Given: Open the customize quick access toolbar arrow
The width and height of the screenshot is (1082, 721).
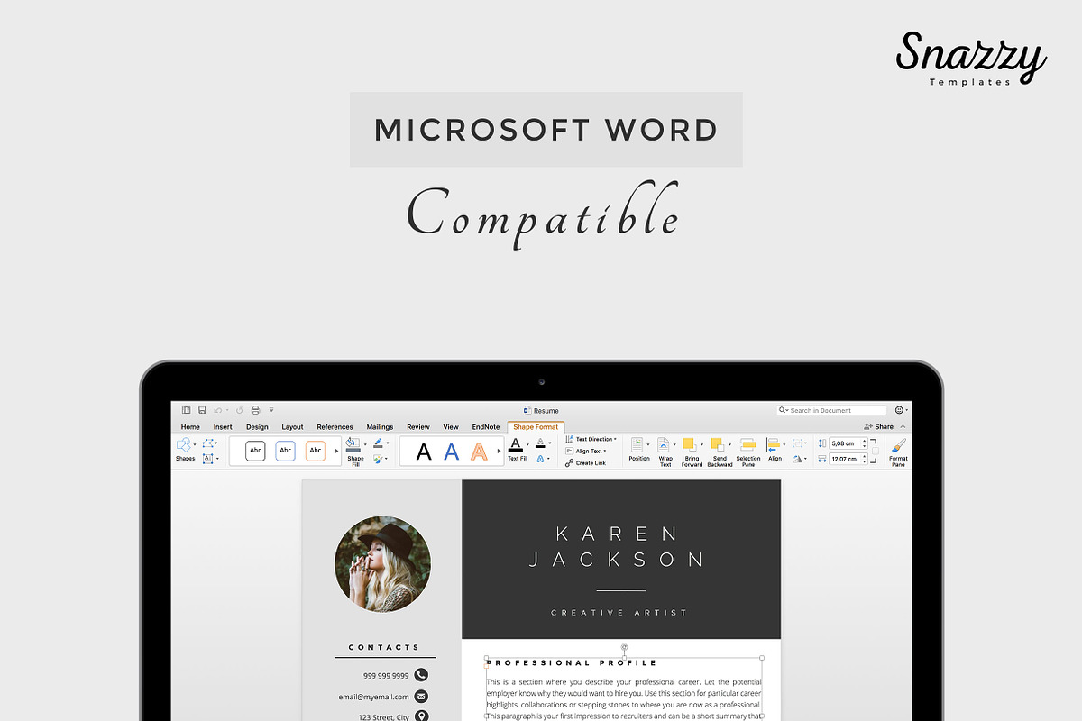Looking at the screenshot, I should [x=271, y=410].
